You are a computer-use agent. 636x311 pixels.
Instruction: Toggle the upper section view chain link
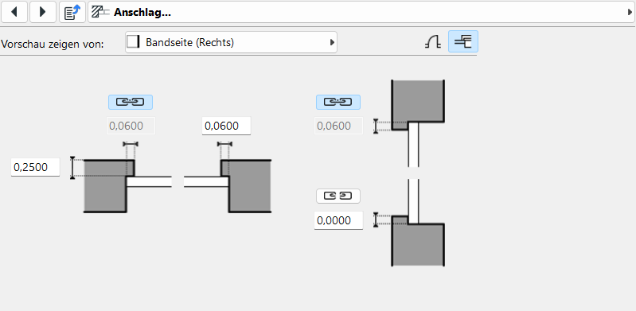[338, 102]
